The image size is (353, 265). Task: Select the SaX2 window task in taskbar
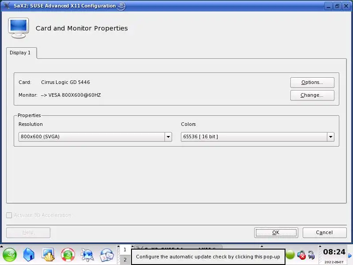coord(178,247)
